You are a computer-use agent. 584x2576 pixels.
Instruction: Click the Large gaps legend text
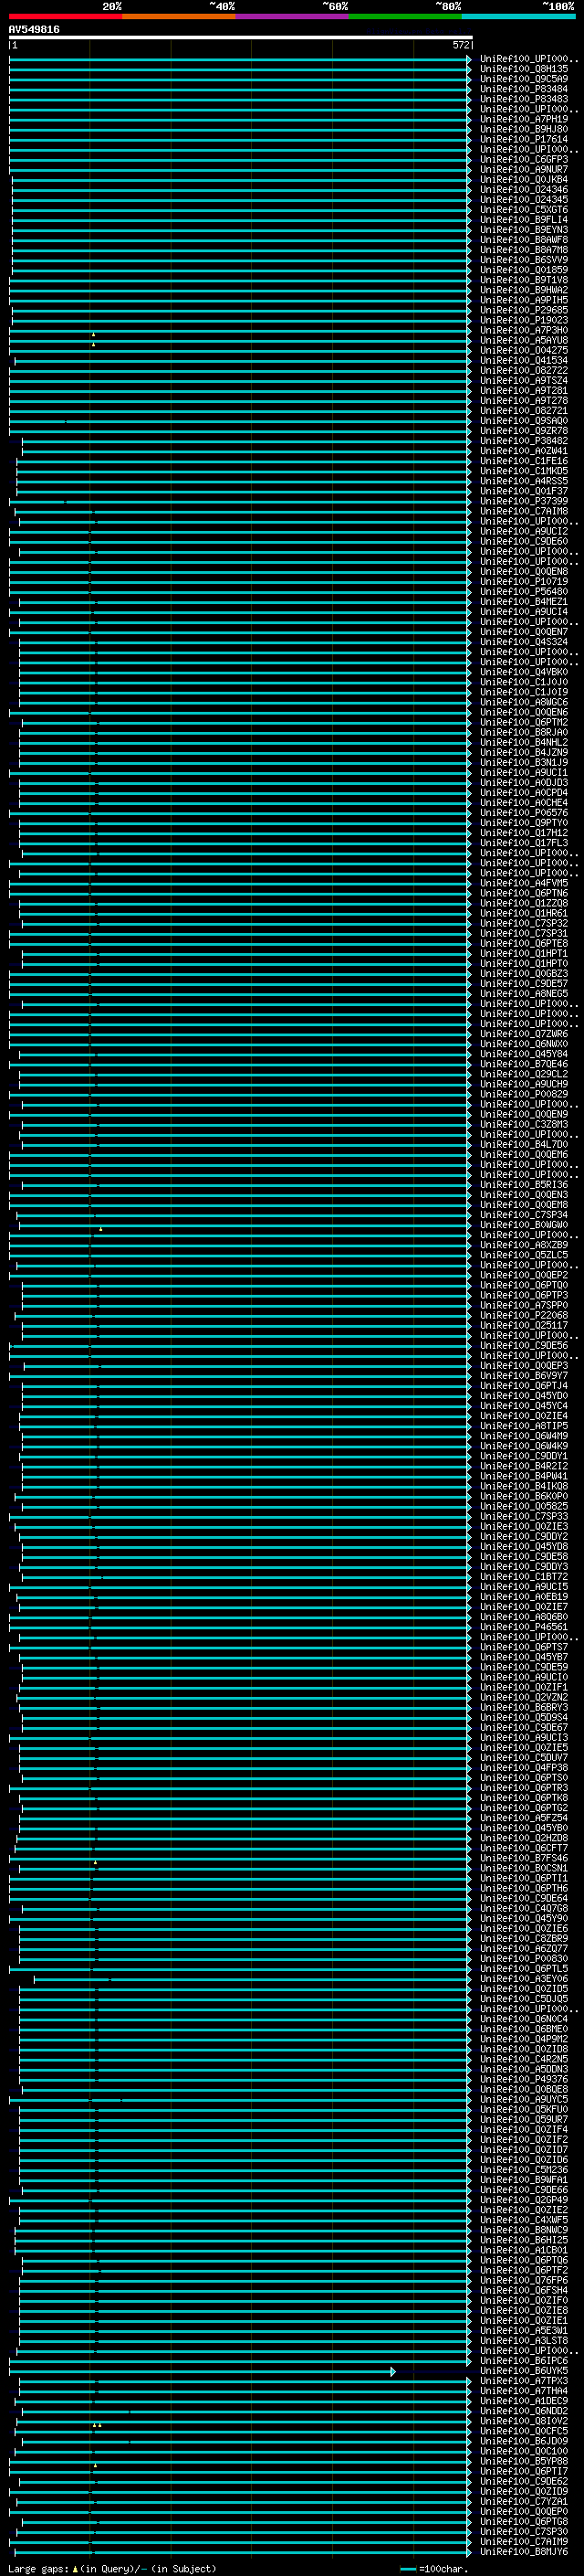tap(112, 2569)
